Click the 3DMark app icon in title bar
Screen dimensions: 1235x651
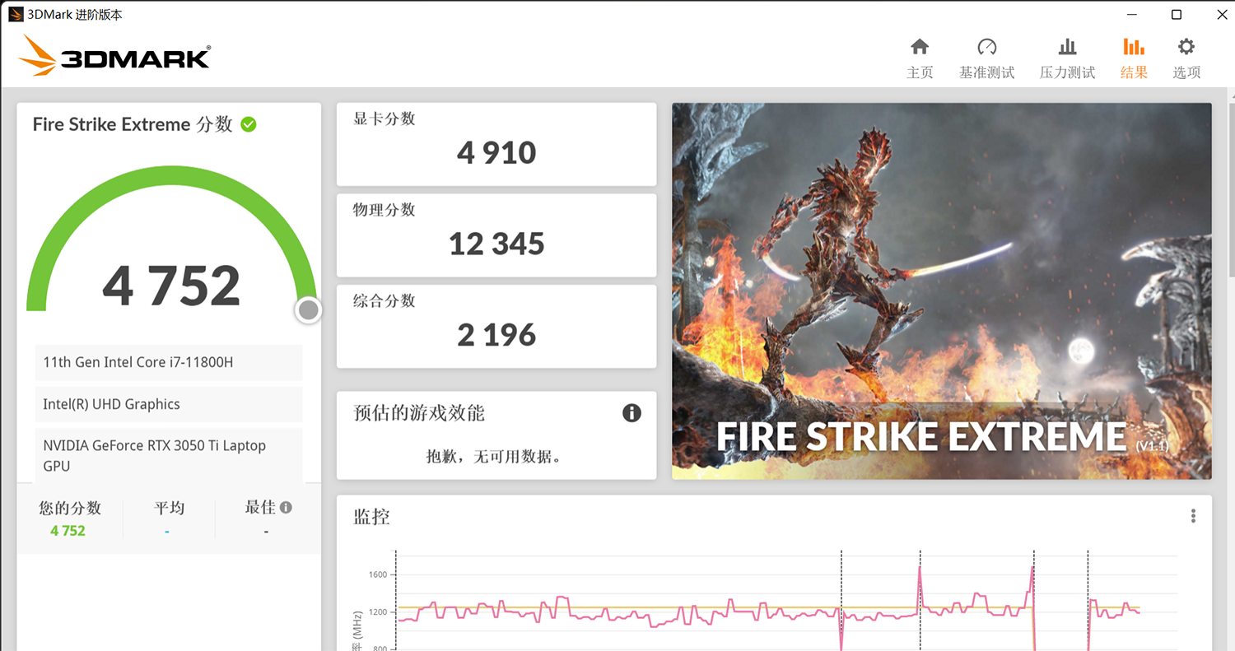coord(16,15)
